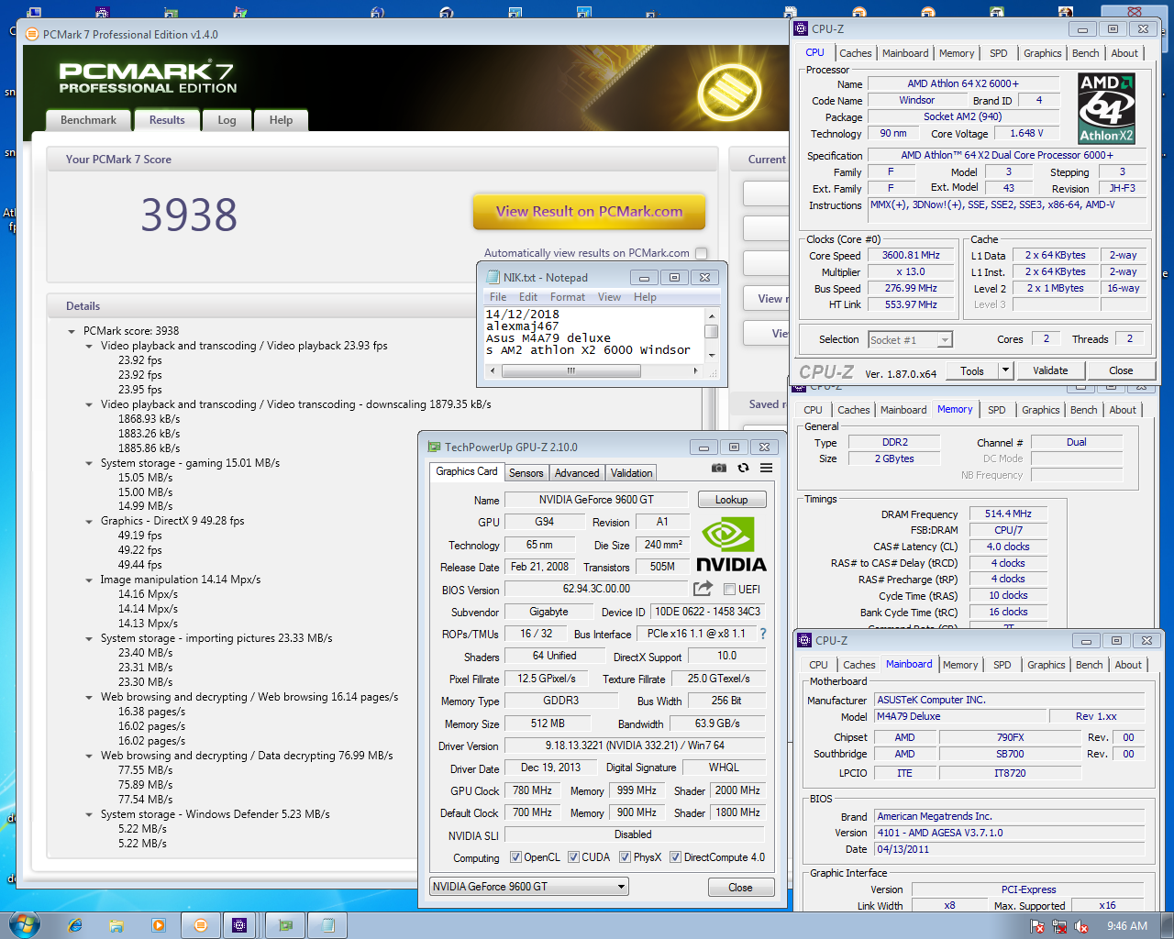This screenshot has height=939, width=1174.
Task: Click Notepad's horizontal scroll right arrow
Action: click(x=695, y=370)
